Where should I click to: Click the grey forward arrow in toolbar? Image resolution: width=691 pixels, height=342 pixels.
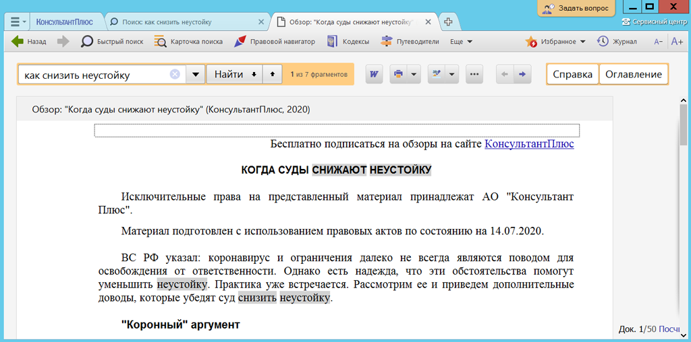pos(63,42)
